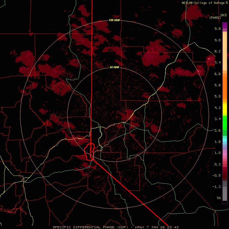Viewport: 229px width, 229px height.
Task: Click the 6.6 value on the scale
Action: [x=218, y=74]
